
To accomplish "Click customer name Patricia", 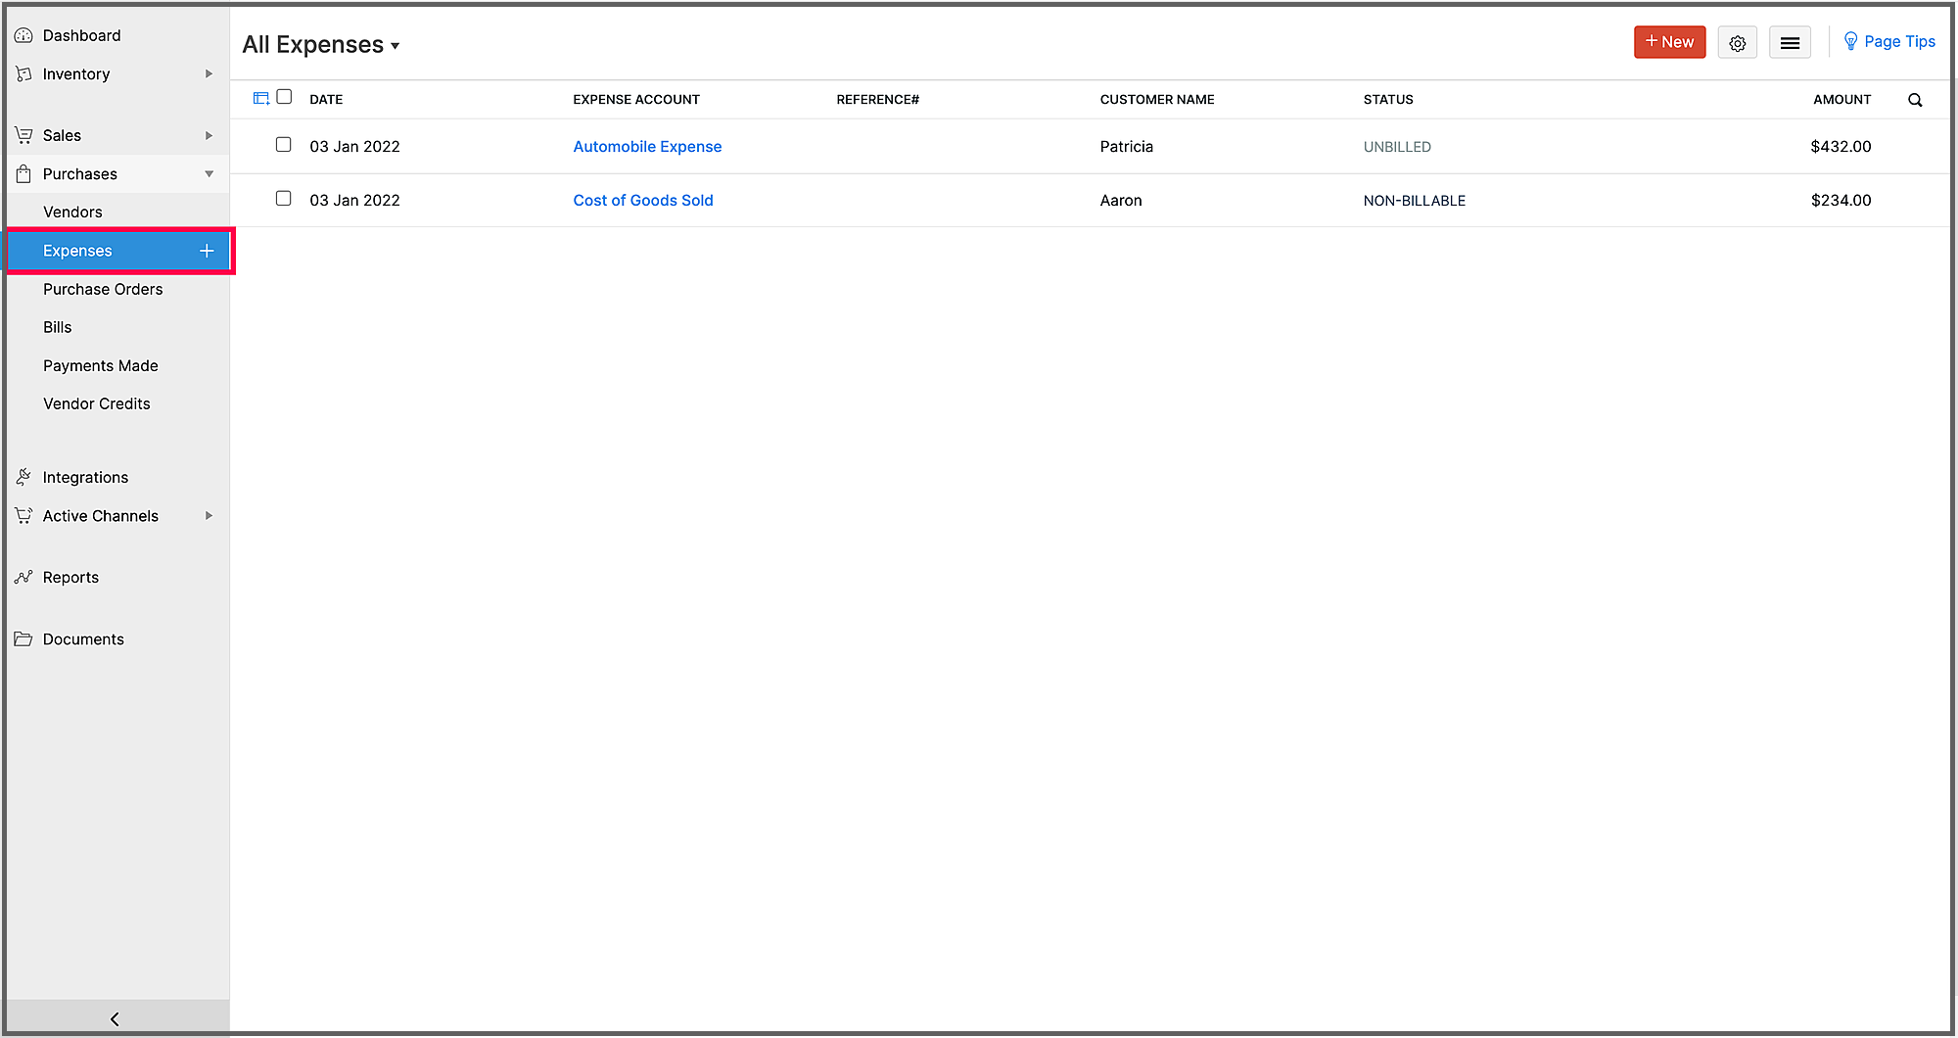I will [1127, 147].
